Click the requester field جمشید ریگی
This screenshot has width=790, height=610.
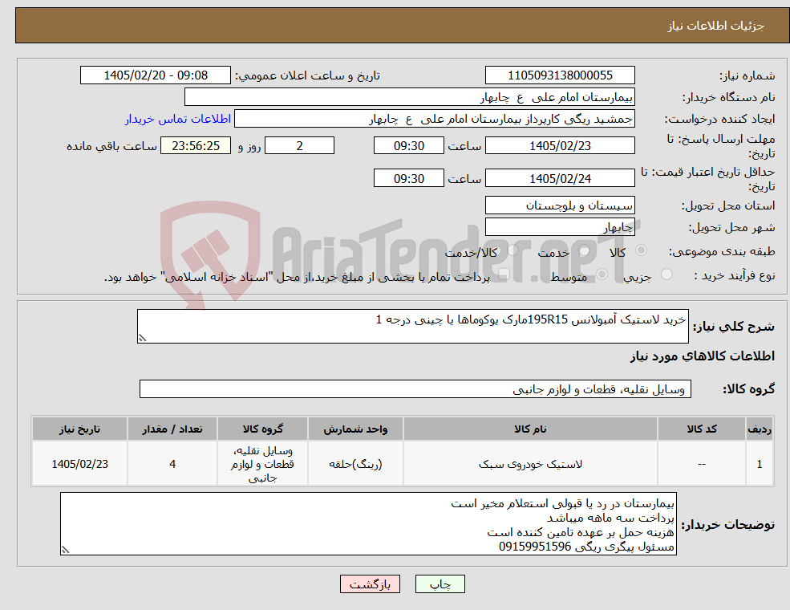[x=434, y=119]
